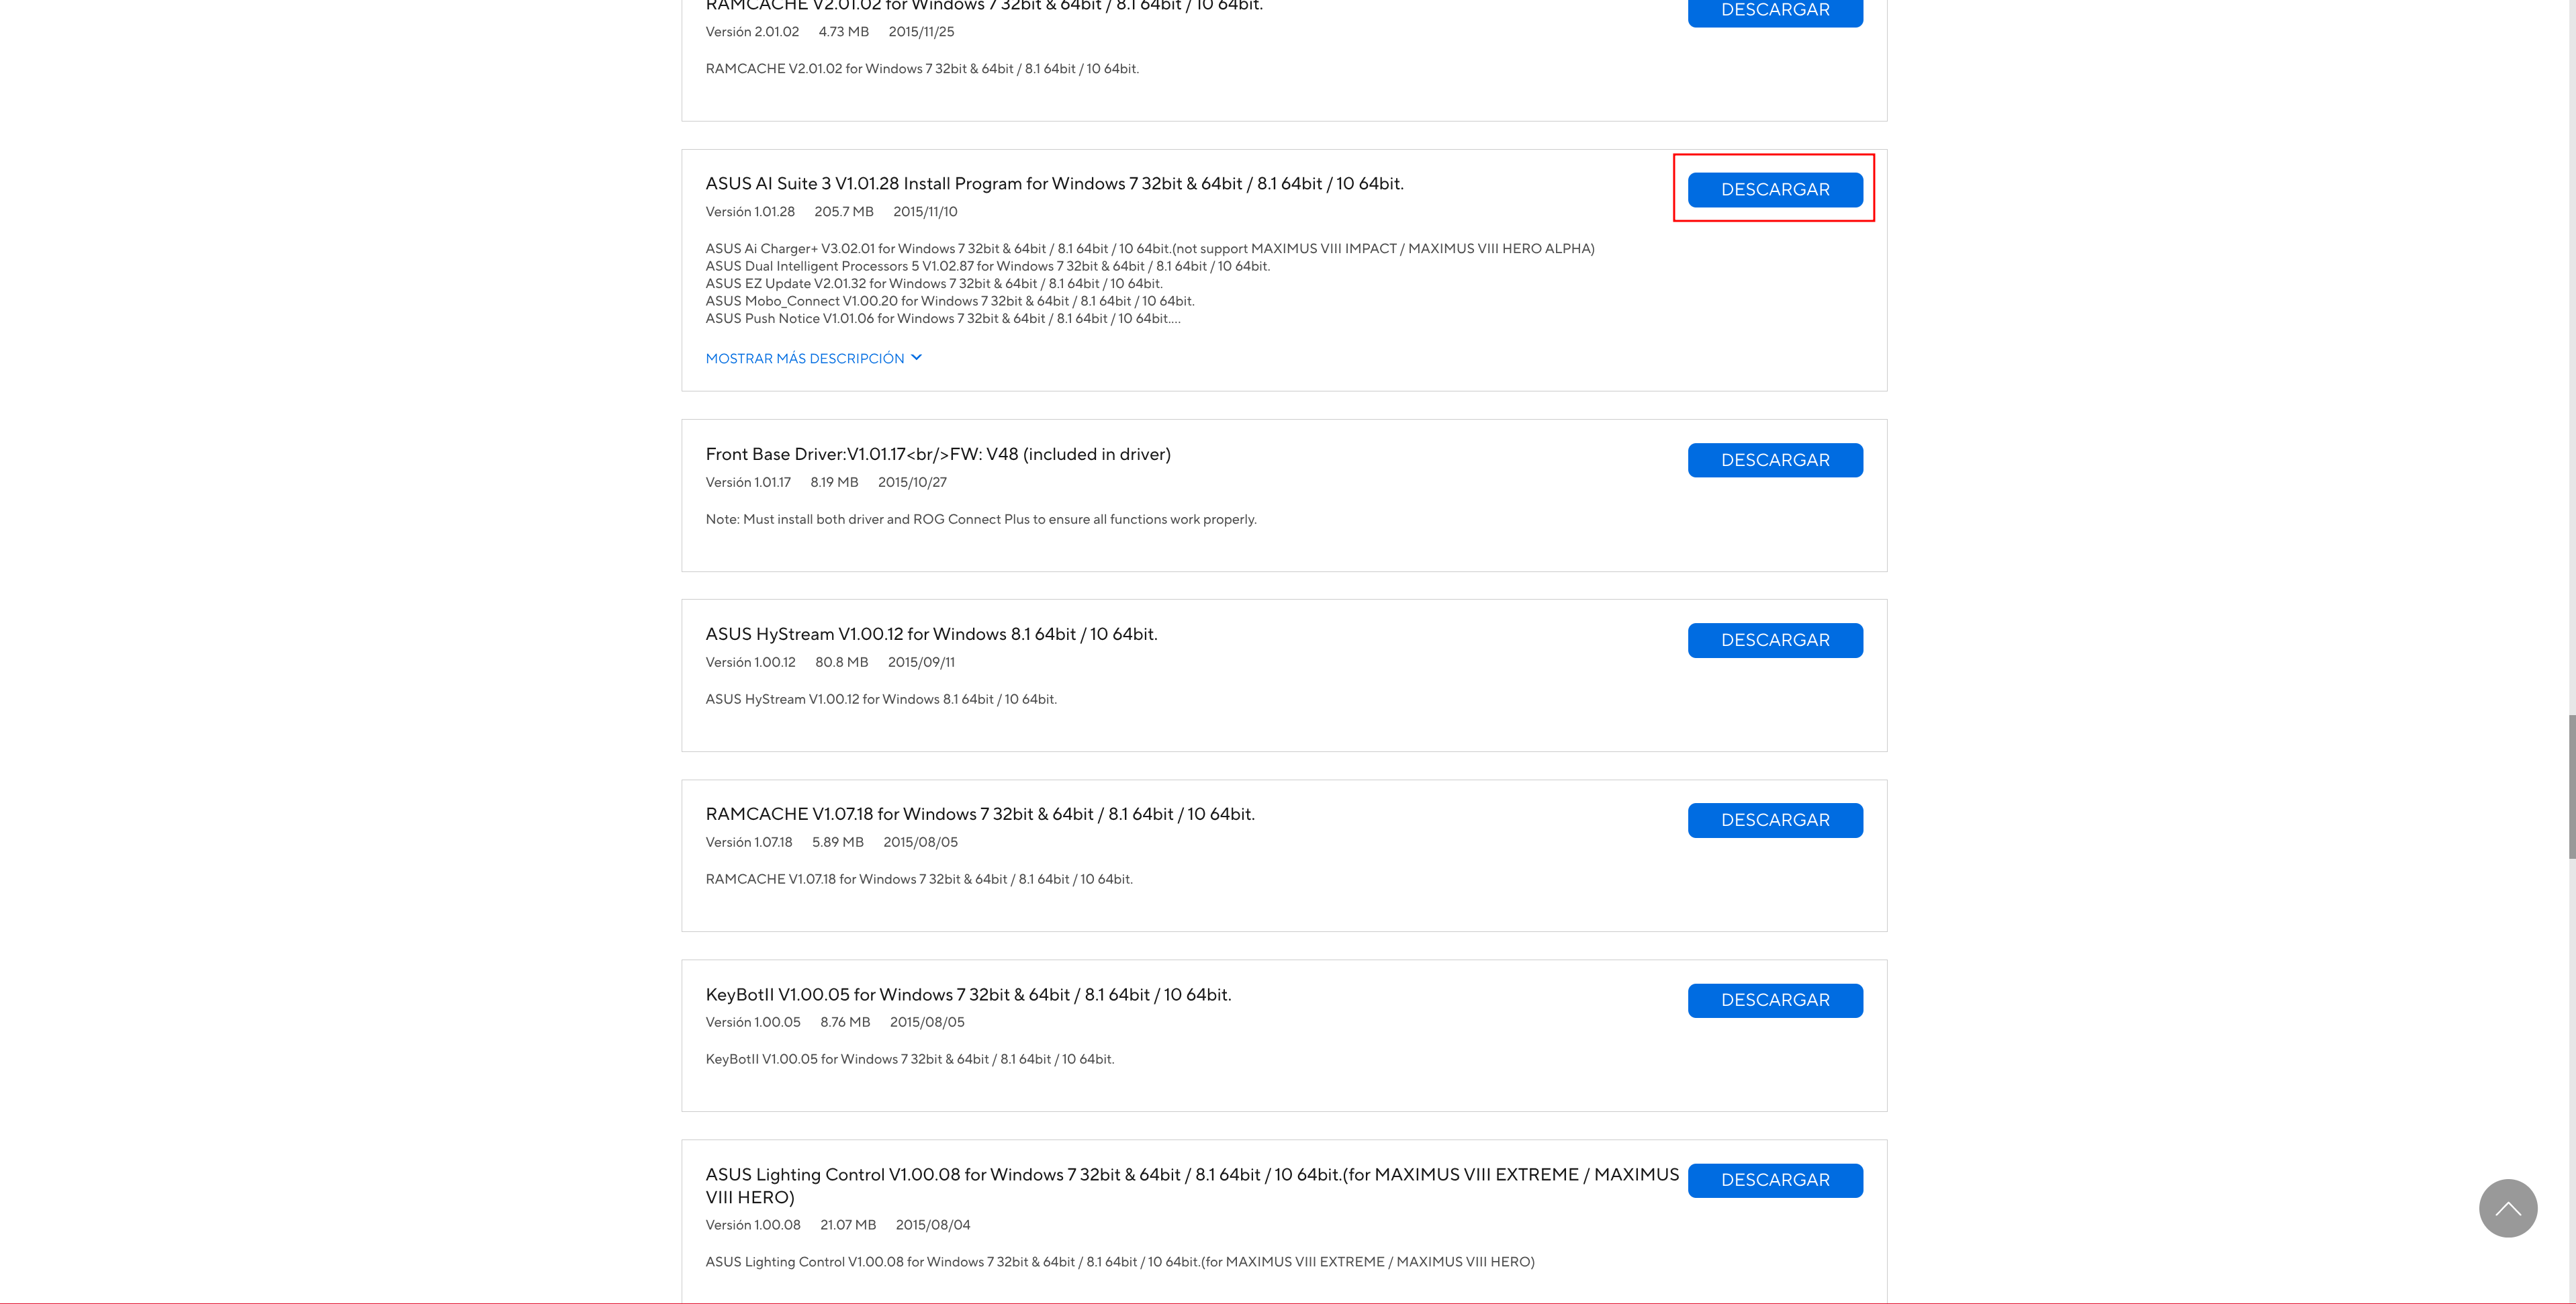Click the ASUS HyStream V1.00.12 title
Screen dimensions: 2576x1304
pyautogui.click(x=931, y=634)
